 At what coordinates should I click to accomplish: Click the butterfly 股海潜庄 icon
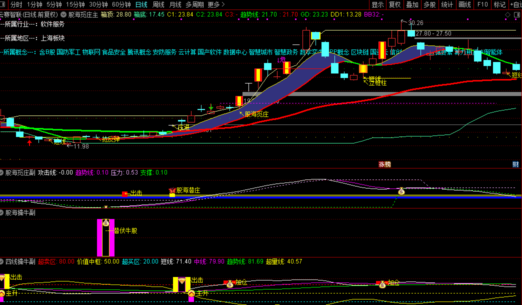(172, 190)
